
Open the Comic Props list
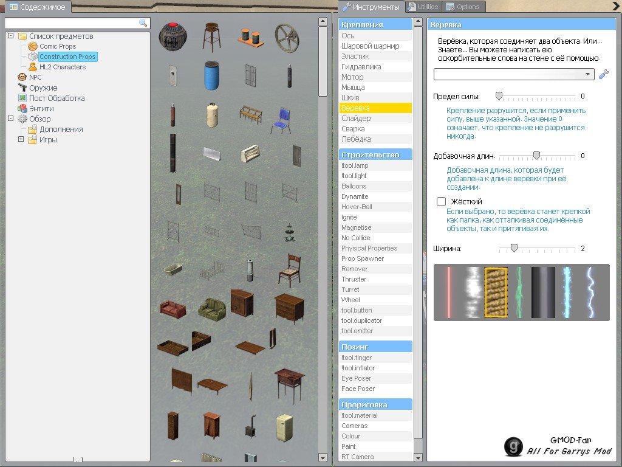point(58,46)
